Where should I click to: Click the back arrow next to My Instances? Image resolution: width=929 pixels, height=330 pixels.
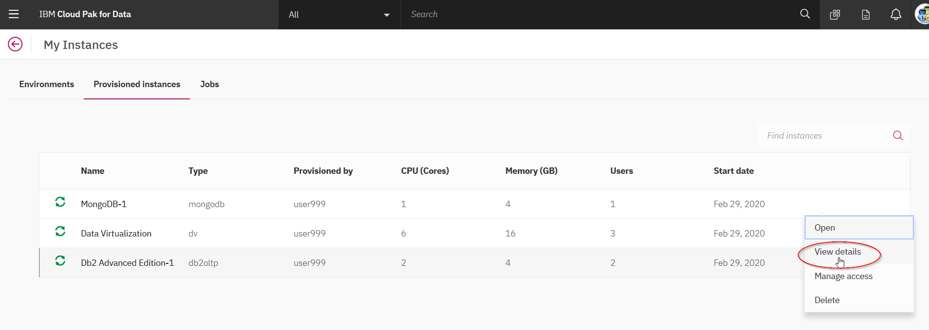[x=15, y=45]
